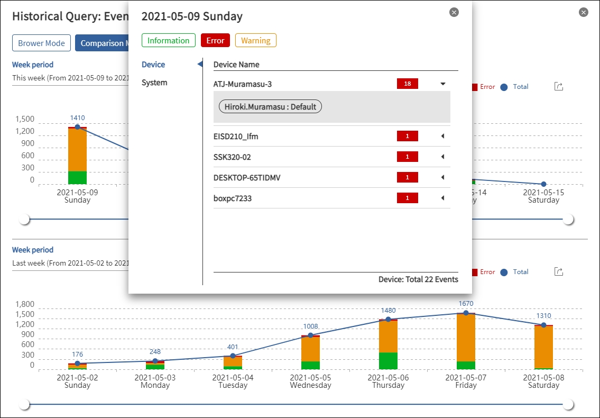The width and height of the screenshot is (600, 418).
Task: Click the blue Total legend dot, last week chart
Action: click(504, 272)
